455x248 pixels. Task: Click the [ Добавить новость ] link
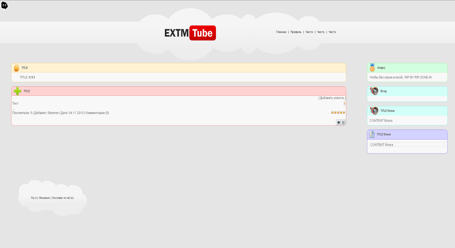tap(332, 98)
